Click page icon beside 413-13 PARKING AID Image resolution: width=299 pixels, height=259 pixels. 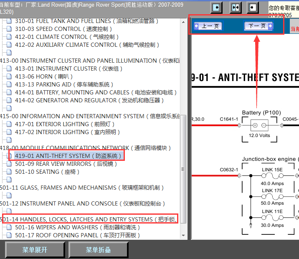pyautogui.click(x=9, y=84)
